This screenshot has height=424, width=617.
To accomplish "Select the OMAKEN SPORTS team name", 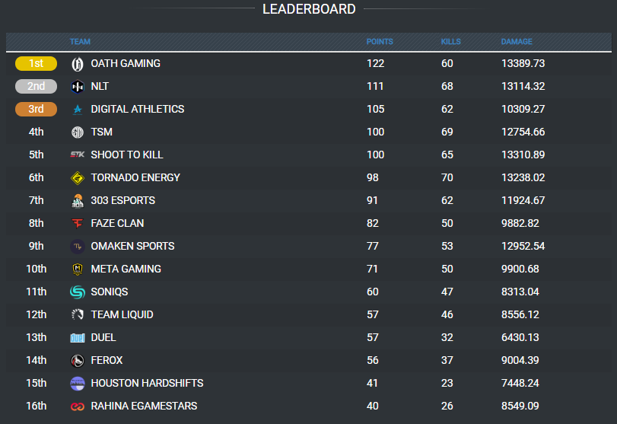I will tap(132, 246).
